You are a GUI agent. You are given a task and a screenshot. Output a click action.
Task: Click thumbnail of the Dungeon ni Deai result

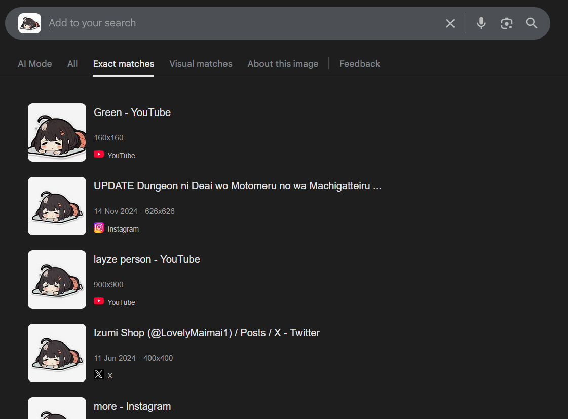(57, 206)
